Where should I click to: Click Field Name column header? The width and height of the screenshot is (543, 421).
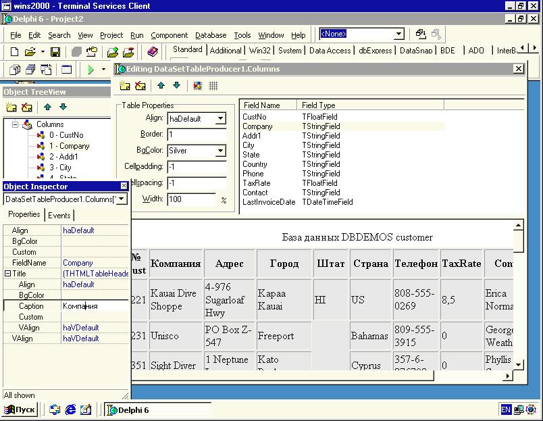pyautogui.click(x=268, y=105)
